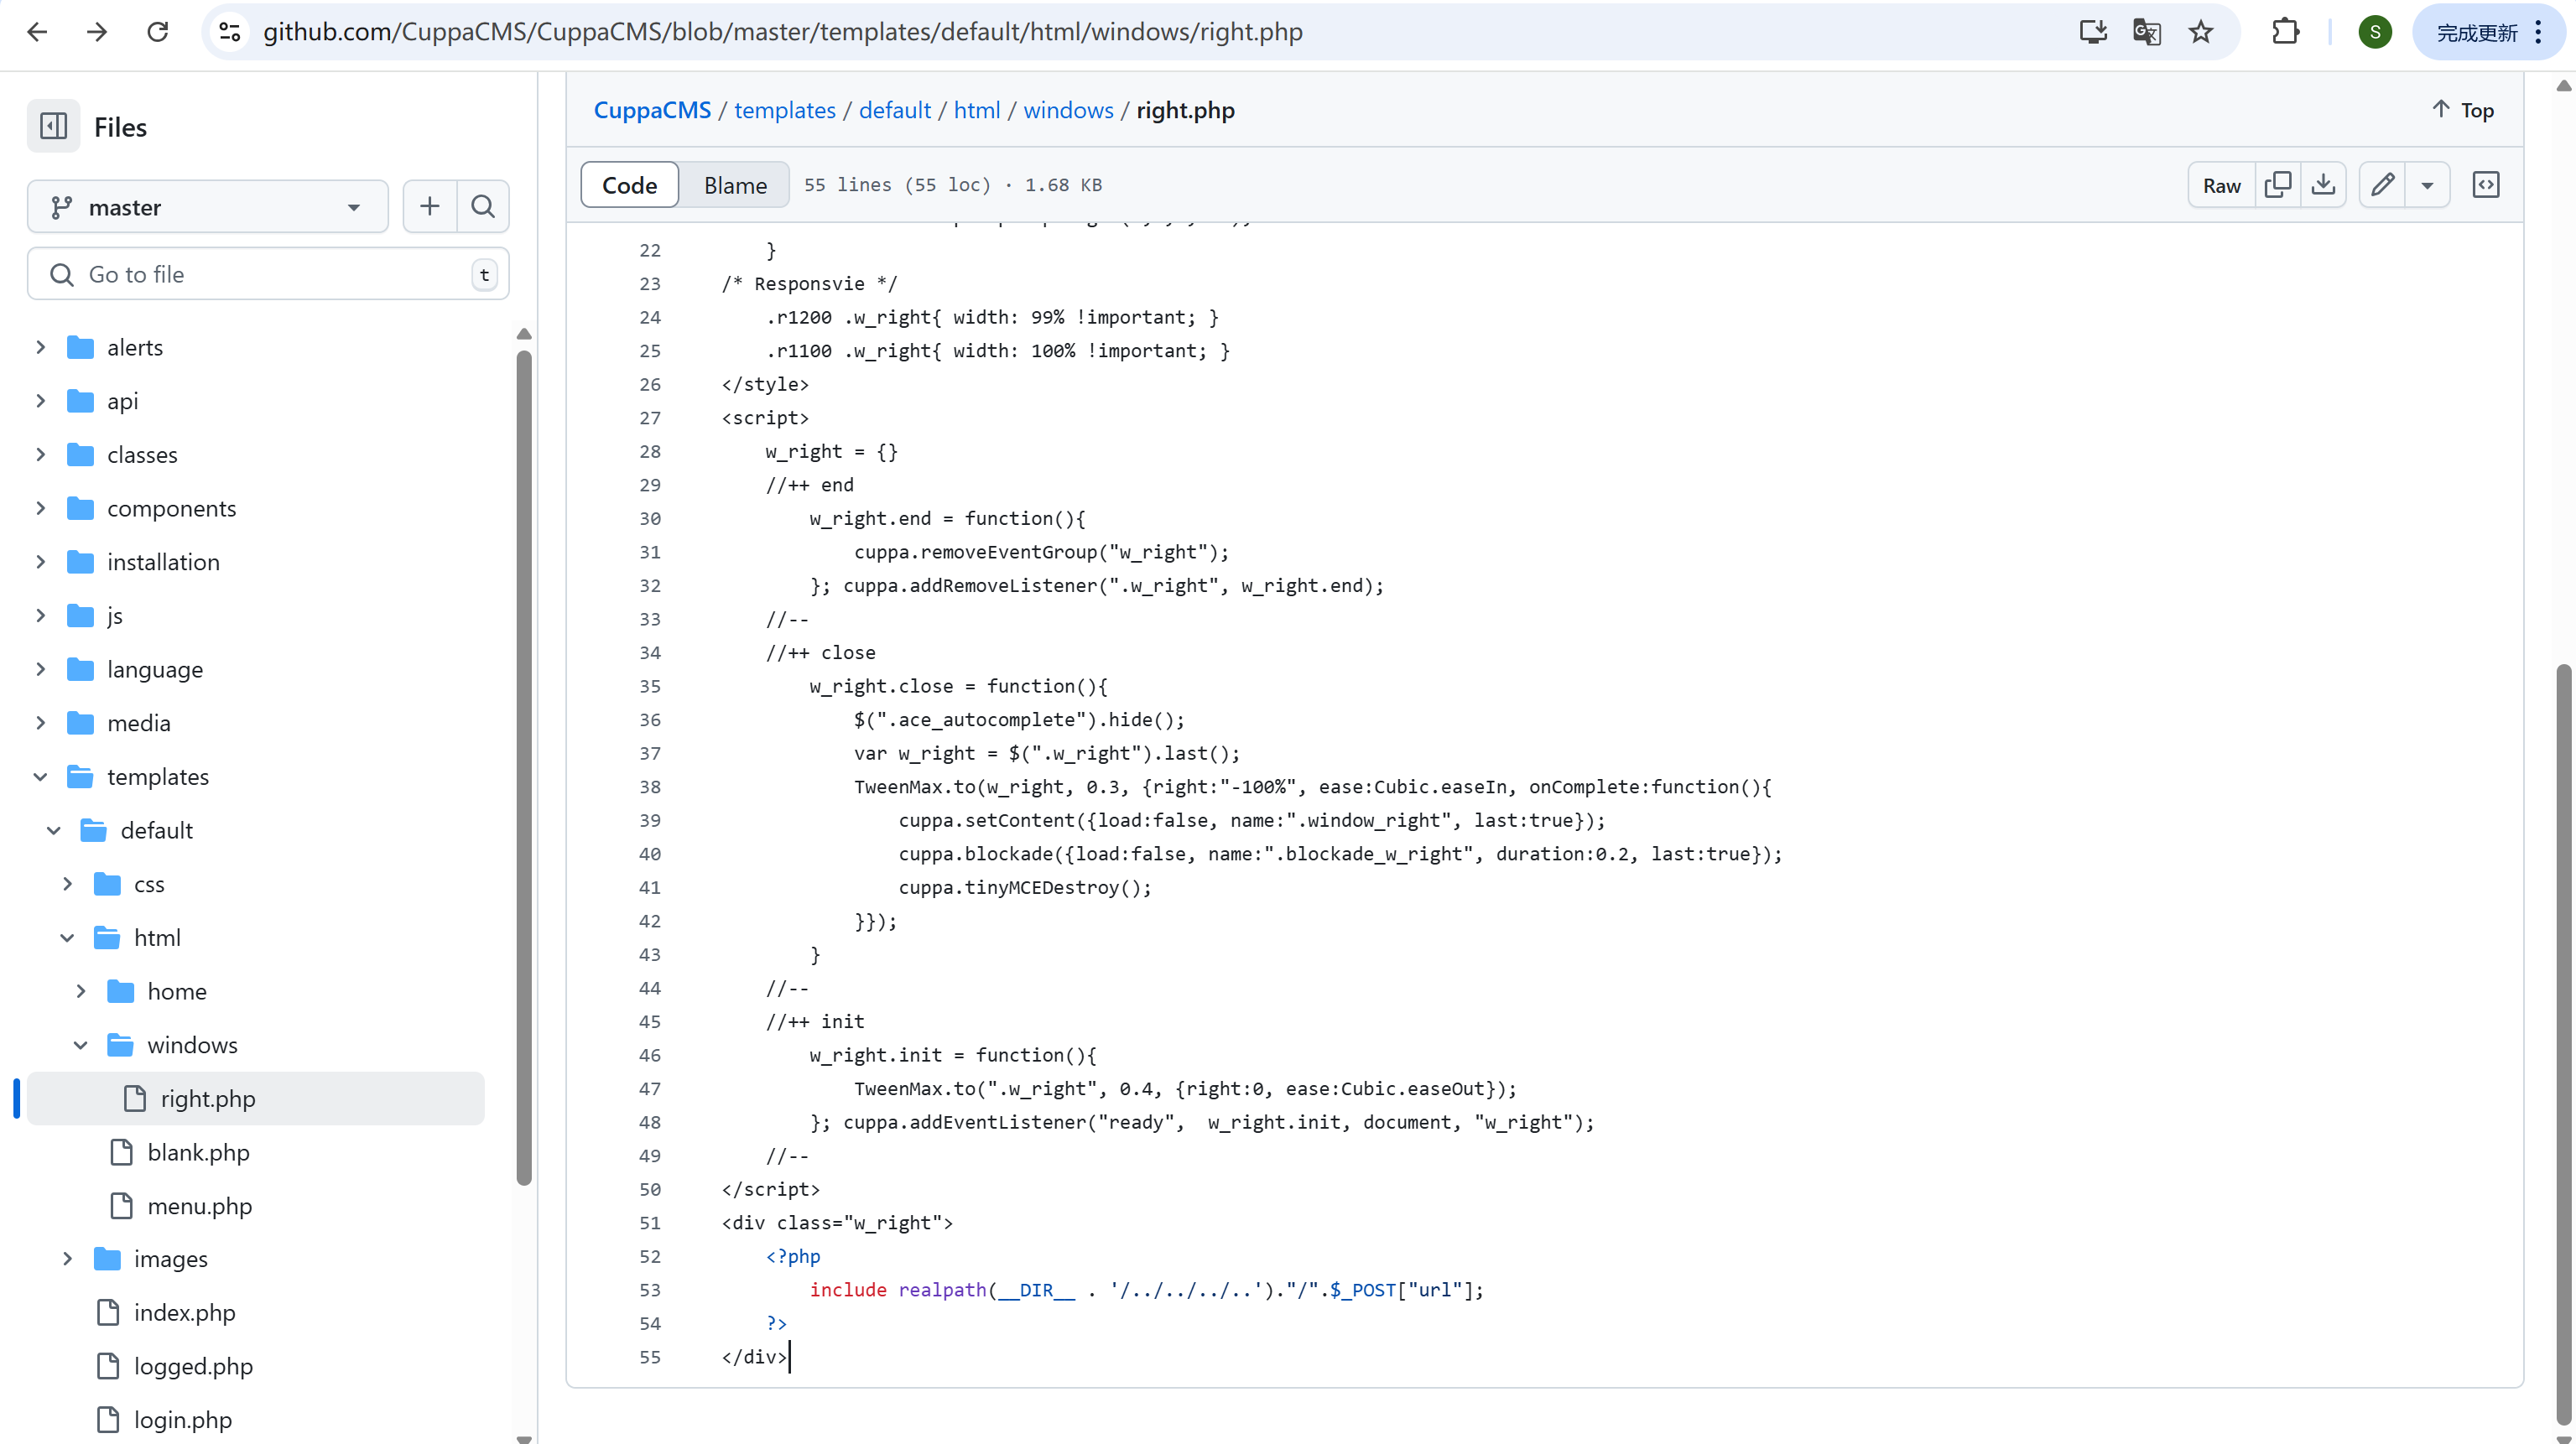Open login.php in file tree
The width and height of the screenshot is (2576, 1444).
[182, 1420]
